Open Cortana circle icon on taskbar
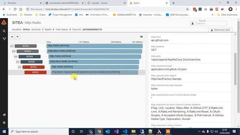Image resolution: width=240 pixels, height=135 pixels. (x=73, y=132)
